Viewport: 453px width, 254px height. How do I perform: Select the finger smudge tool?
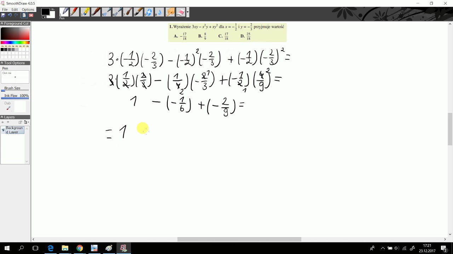point(170,12)
